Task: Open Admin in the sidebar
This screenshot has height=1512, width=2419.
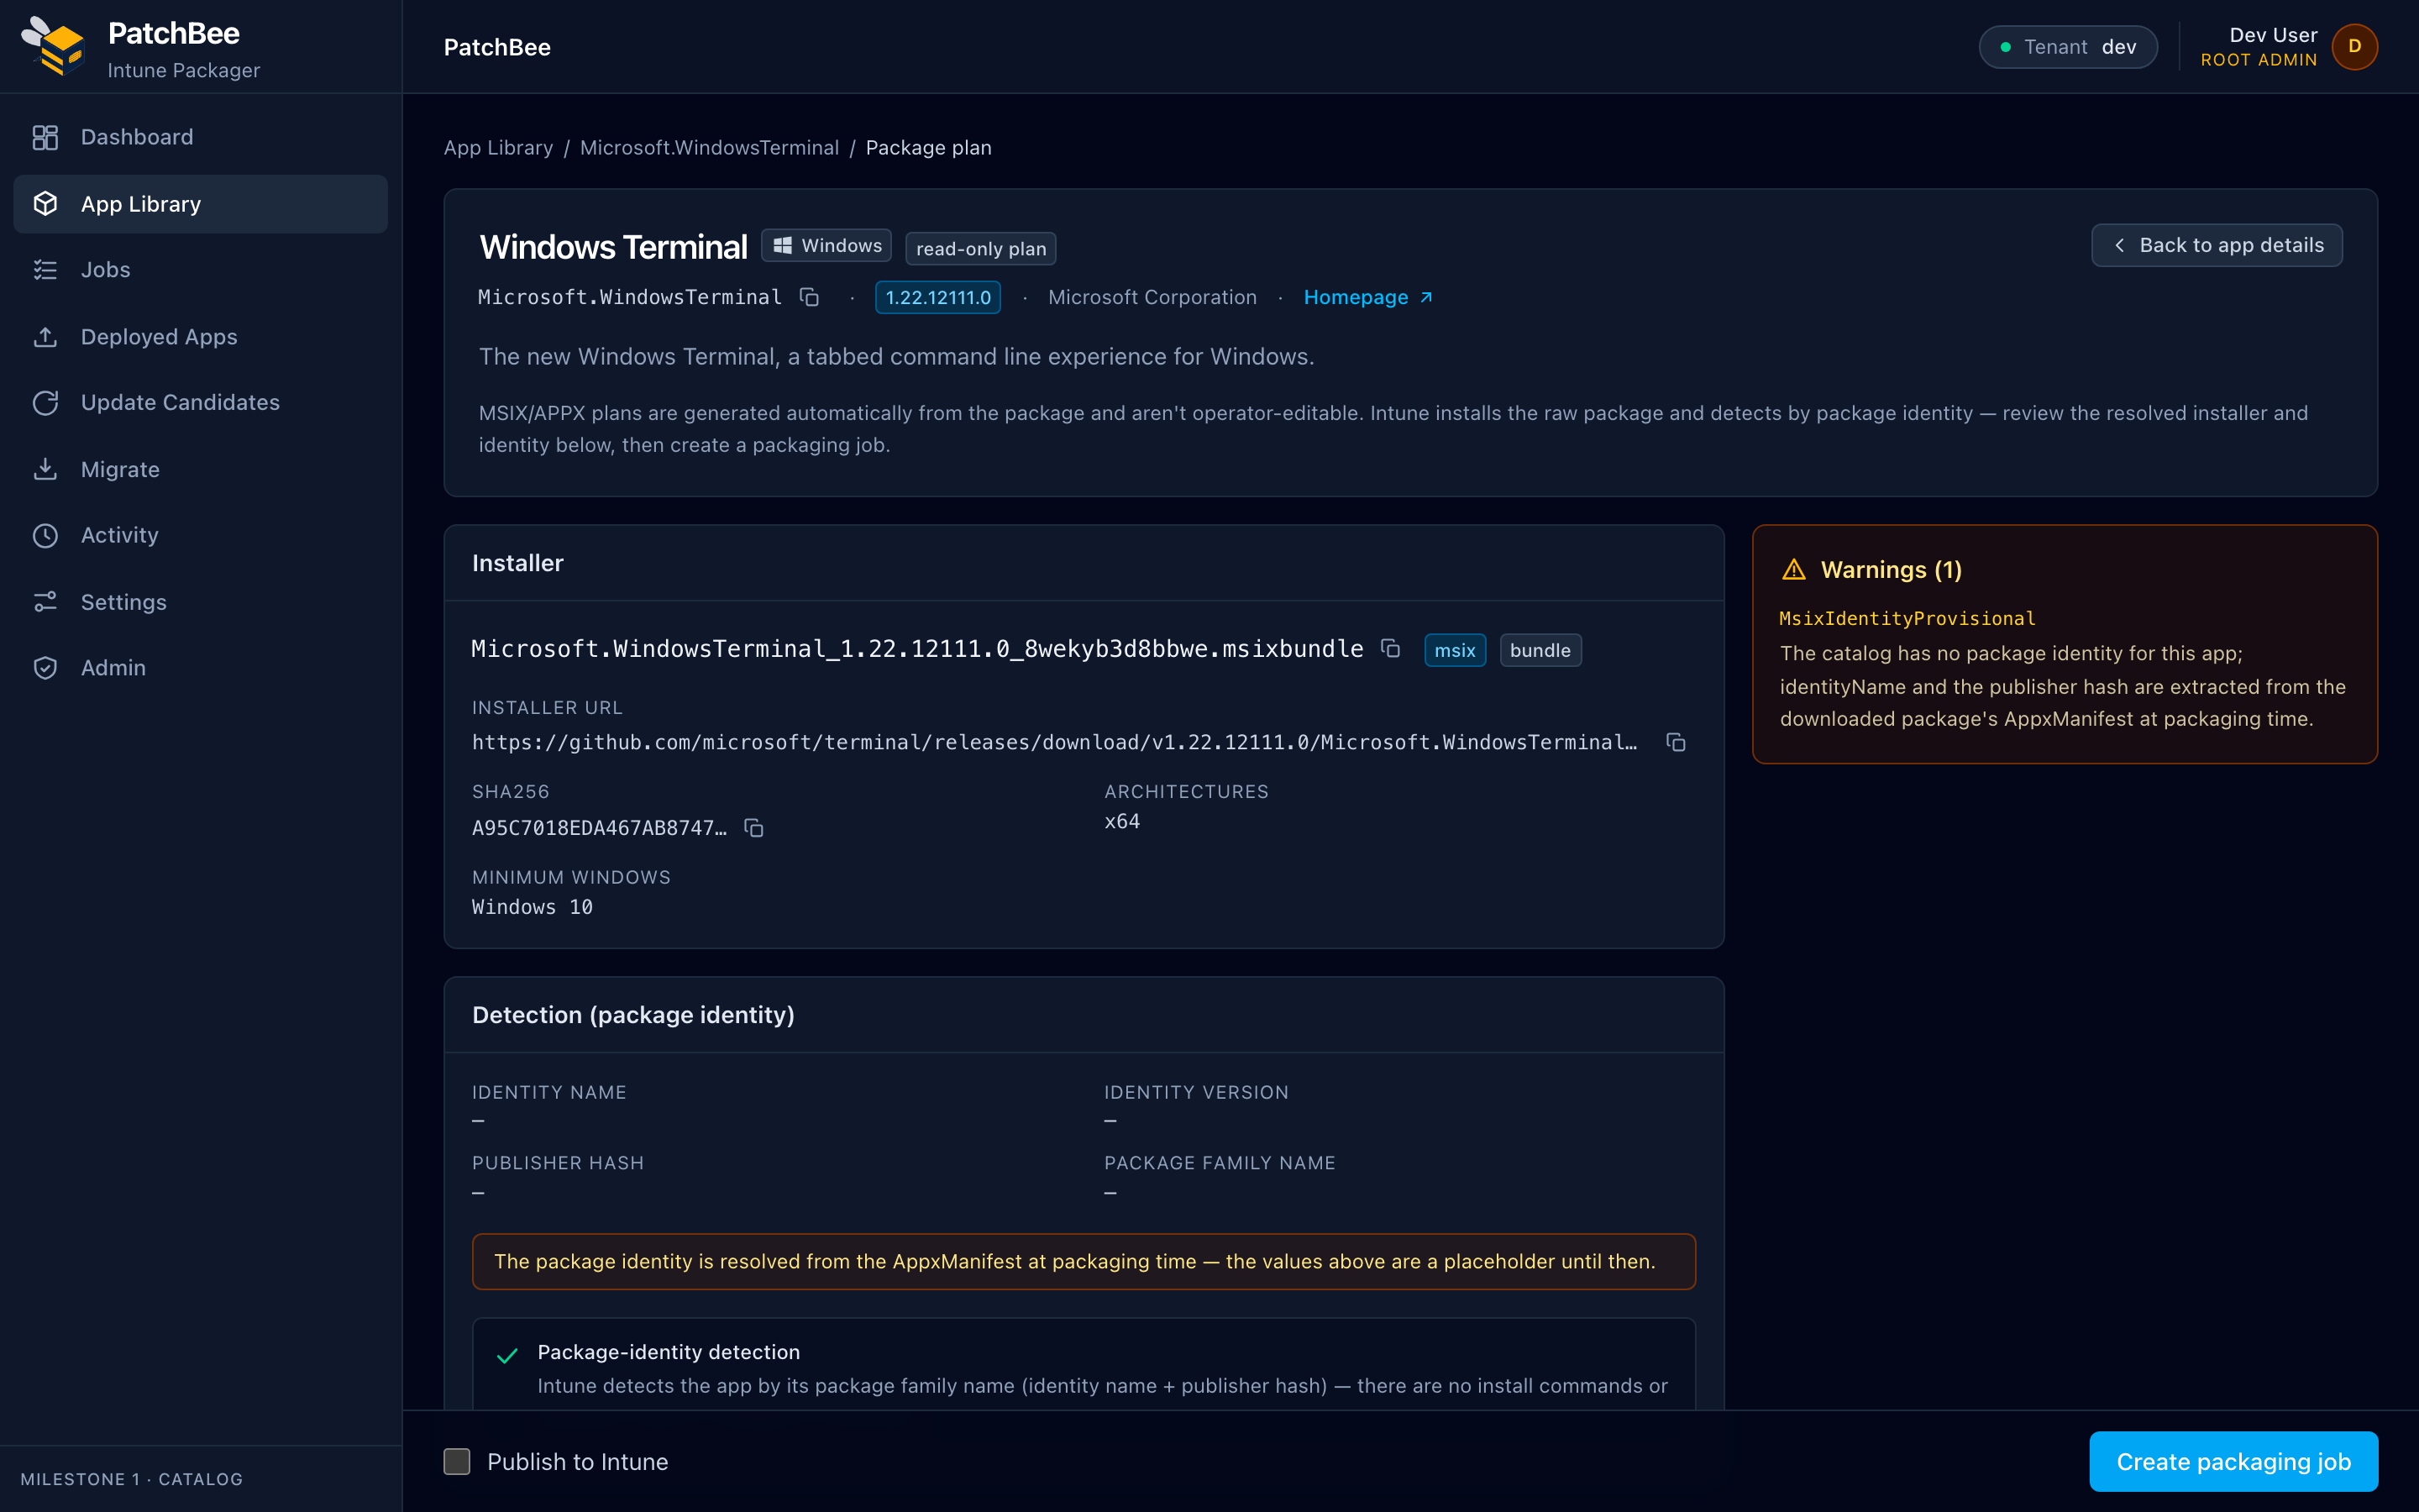Action: [200, 668]
